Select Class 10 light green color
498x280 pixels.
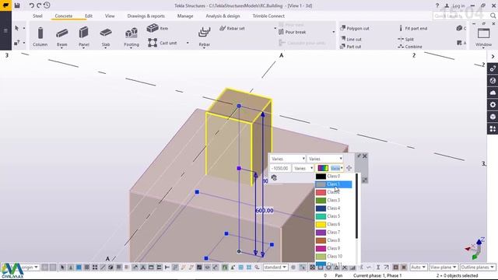click(334, 256)
